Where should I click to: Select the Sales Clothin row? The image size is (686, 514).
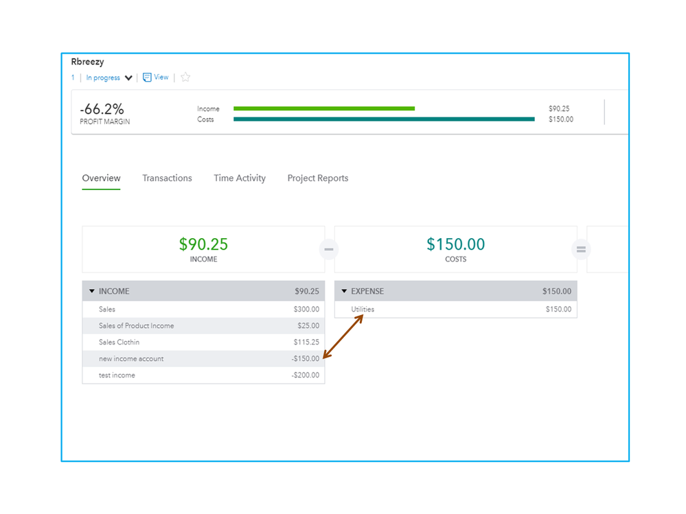tap(203, 342)
